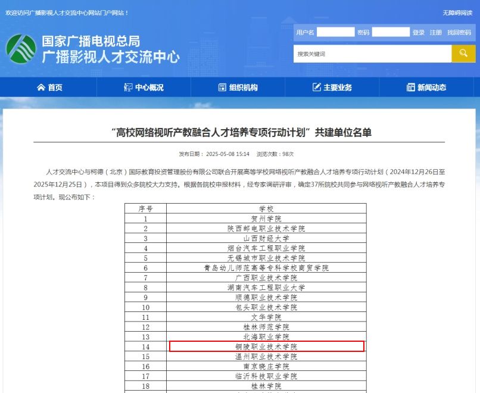Click the 广播影视人才交流中心 heading text

(111, 57)
